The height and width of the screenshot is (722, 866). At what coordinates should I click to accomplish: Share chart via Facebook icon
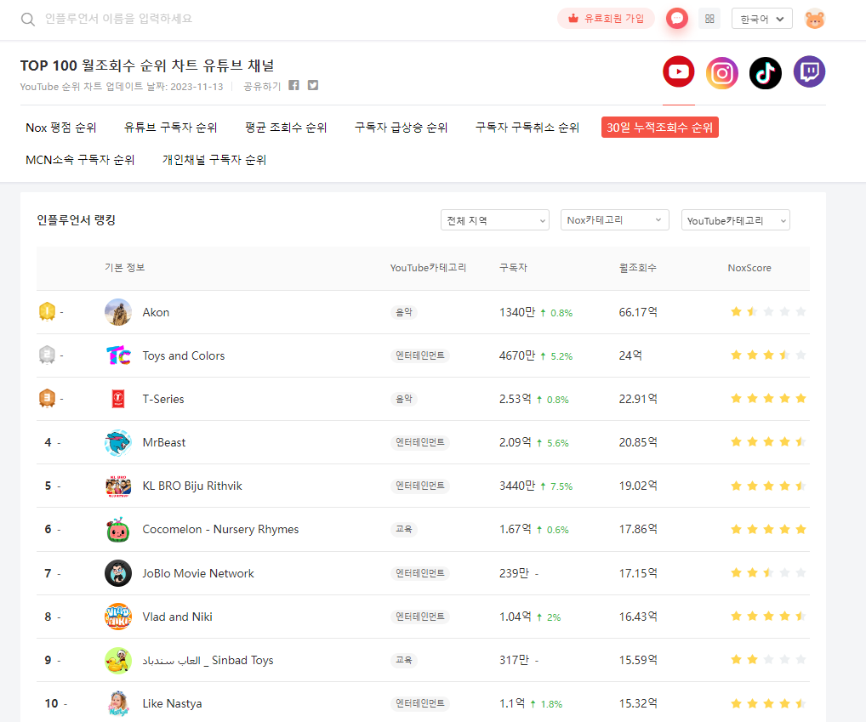click(293, 86)
